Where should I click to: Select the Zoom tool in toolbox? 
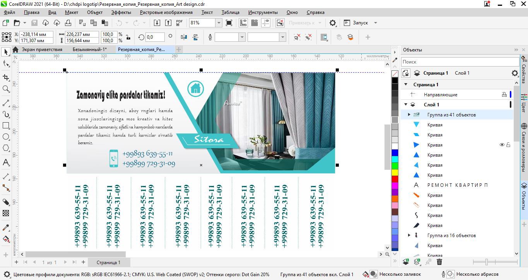[x=6, y=89]
